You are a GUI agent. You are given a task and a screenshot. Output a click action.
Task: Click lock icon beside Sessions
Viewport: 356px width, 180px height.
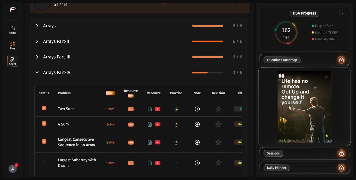pos(341,153)
